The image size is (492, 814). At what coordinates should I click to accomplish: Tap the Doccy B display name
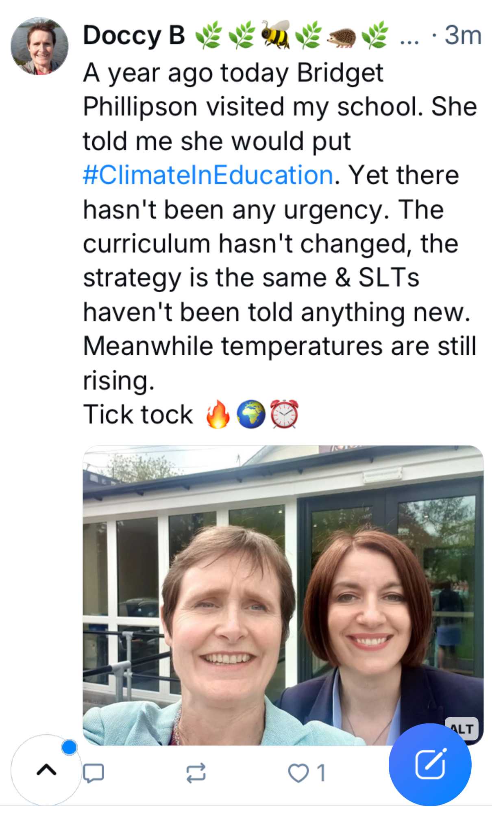coord(134,35)
